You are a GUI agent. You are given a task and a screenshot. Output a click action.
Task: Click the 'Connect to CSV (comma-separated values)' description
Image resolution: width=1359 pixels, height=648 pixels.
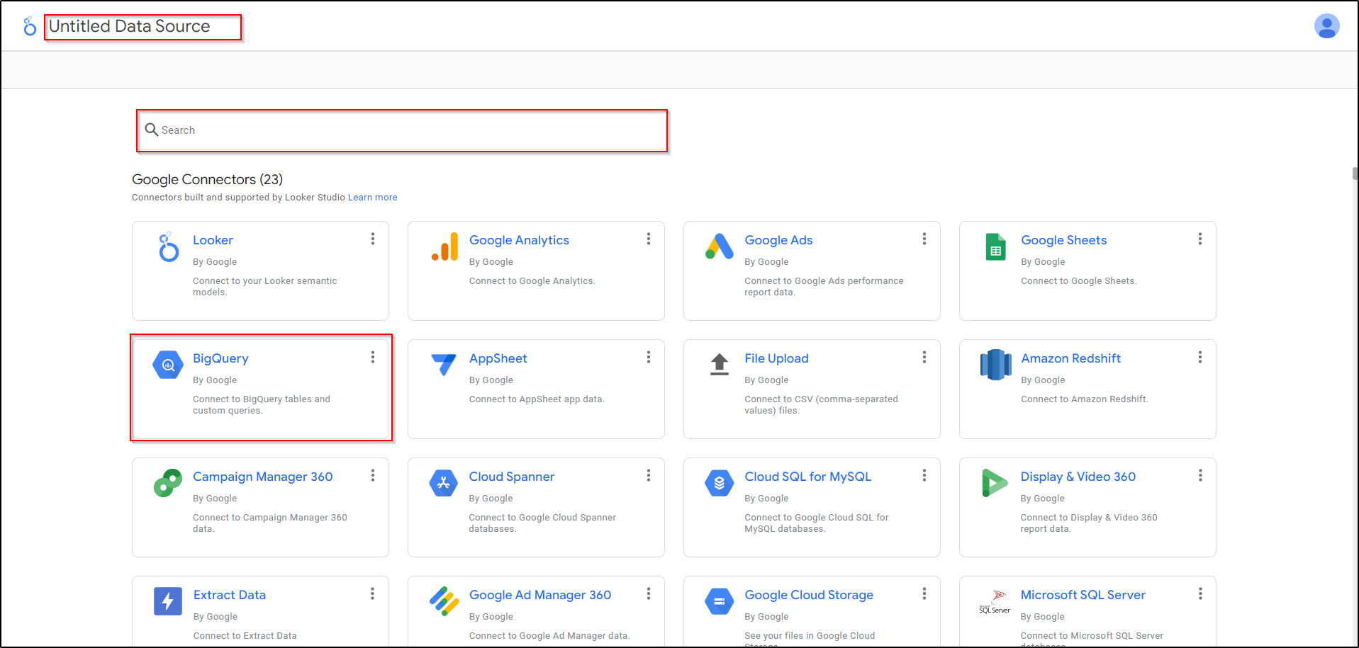coord(821,405)
